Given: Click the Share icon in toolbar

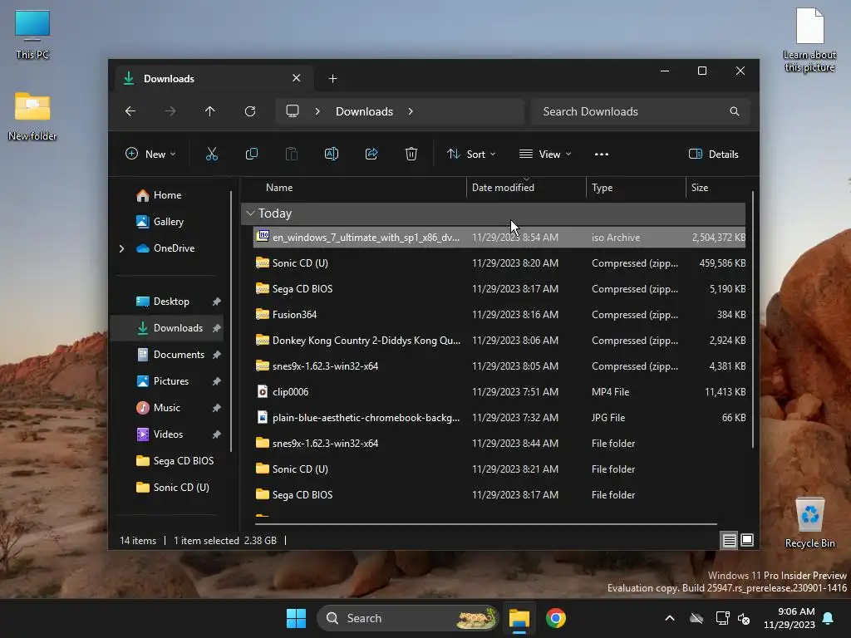Looking at the screenshot, I should 371,154.
